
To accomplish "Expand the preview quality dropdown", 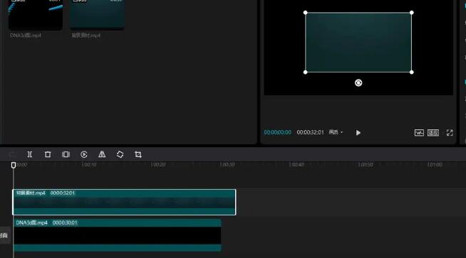I will point(336,132).
